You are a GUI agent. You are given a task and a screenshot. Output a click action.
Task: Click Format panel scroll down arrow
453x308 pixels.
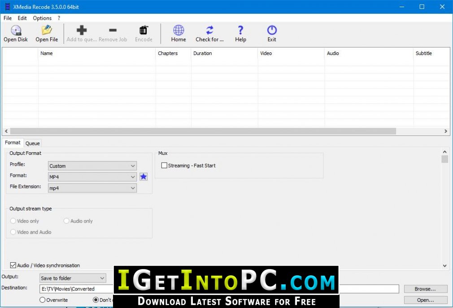tap(444, 266)
